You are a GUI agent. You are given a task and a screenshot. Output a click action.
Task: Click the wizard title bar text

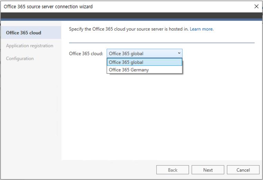48,7
